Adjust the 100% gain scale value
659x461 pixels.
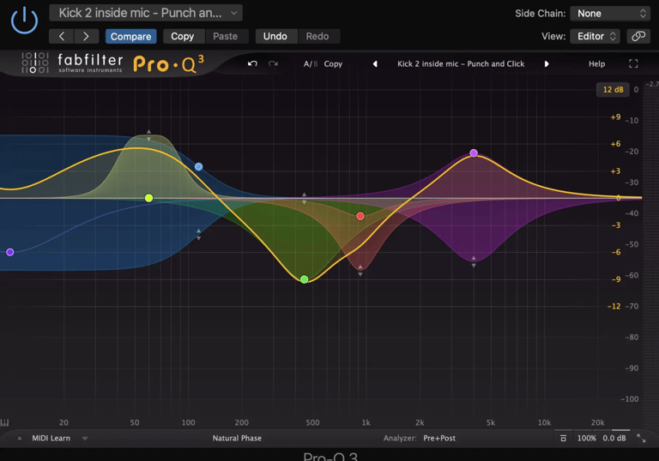pyautogui.click(x=586, y=438)
